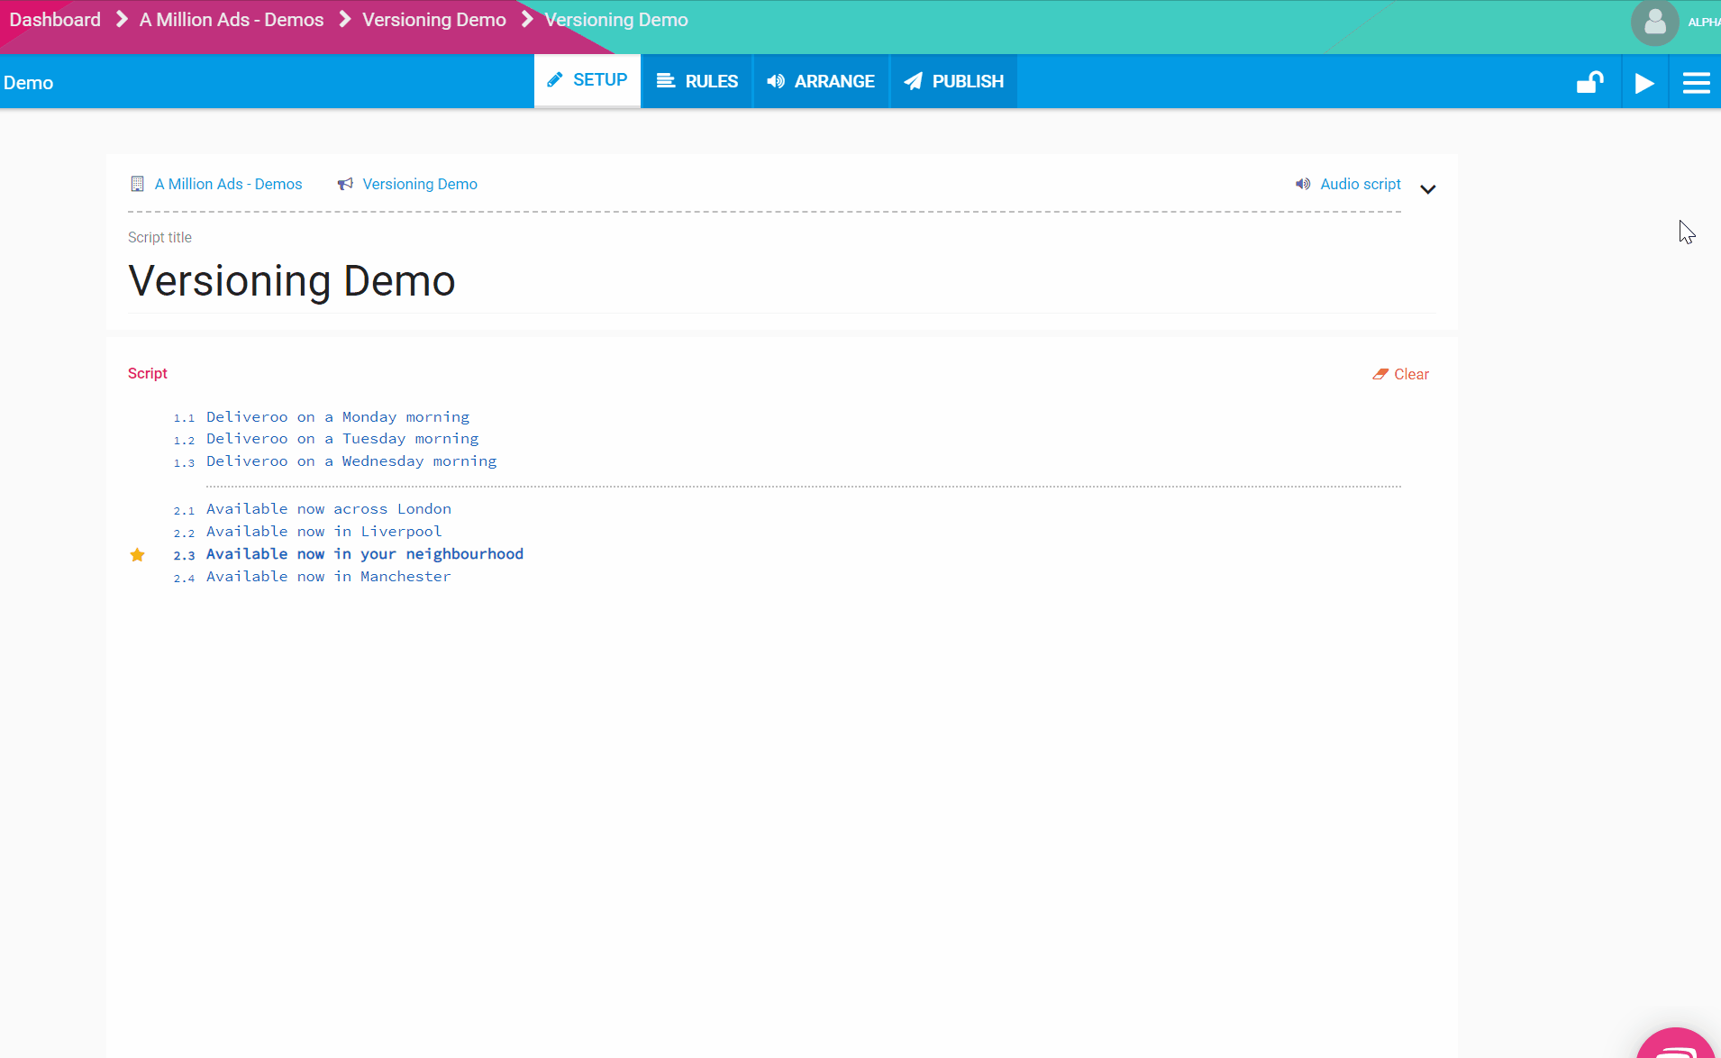
Task: Click the building icon beside A Million Ads
Action: (137, 184)
